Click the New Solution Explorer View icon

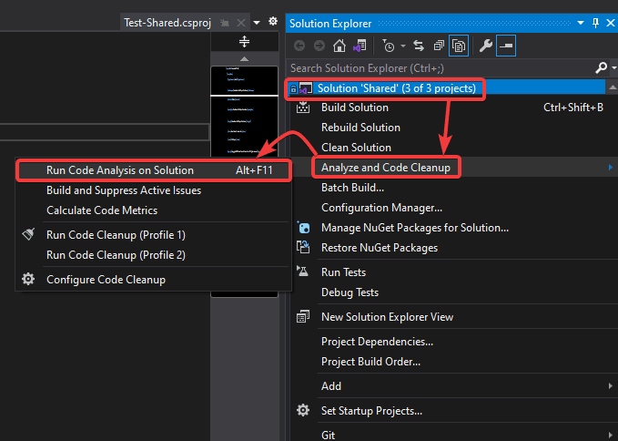(x=303, y=316)
